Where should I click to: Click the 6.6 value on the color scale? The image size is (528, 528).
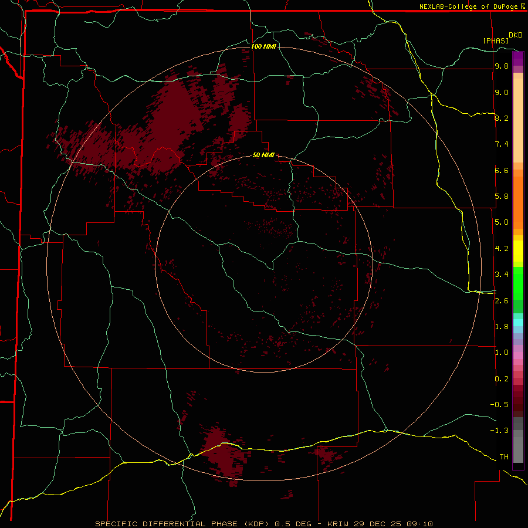point(502,170)
